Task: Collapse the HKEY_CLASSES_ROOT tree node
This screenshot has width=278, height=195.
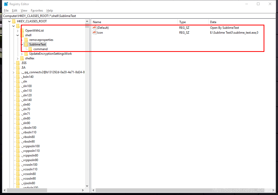Action: [10, 21]
